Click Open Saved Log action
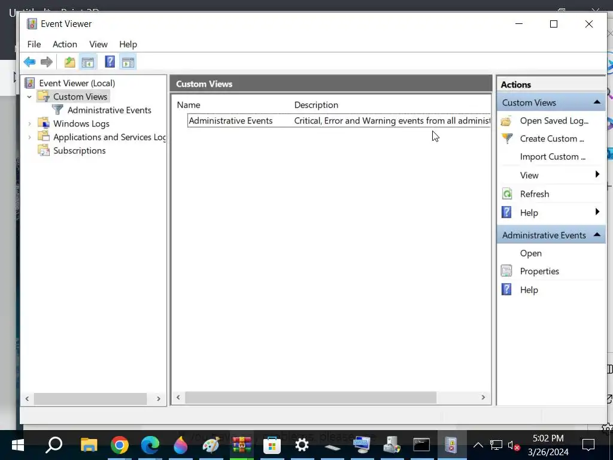The height and width of the screenshot is (460, 613). tap(554, 121)
